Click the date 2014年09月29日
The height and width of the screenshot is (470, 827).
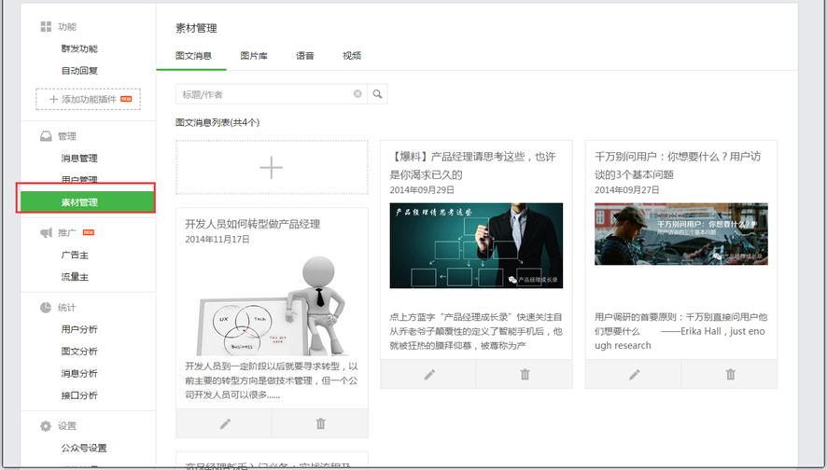422,189
